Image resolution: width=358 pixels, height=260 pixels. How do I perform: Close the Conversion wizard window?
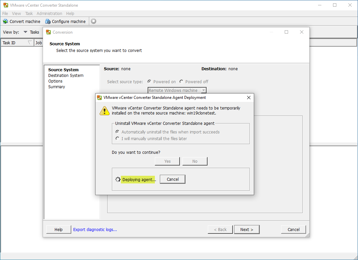302,32
